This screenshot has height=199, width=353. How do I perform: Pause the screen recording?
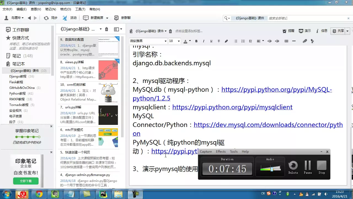pyautogui.click(x=308, y=167)
